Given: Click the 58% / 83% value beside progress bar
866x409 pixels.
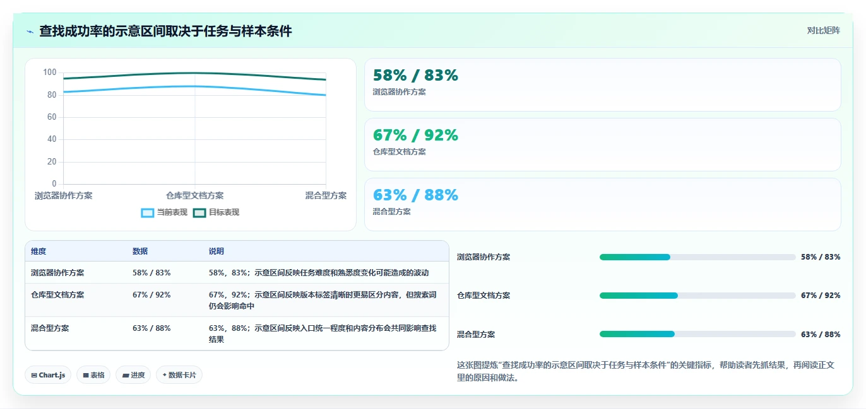Looking at the screenshot, I should 821,257.
